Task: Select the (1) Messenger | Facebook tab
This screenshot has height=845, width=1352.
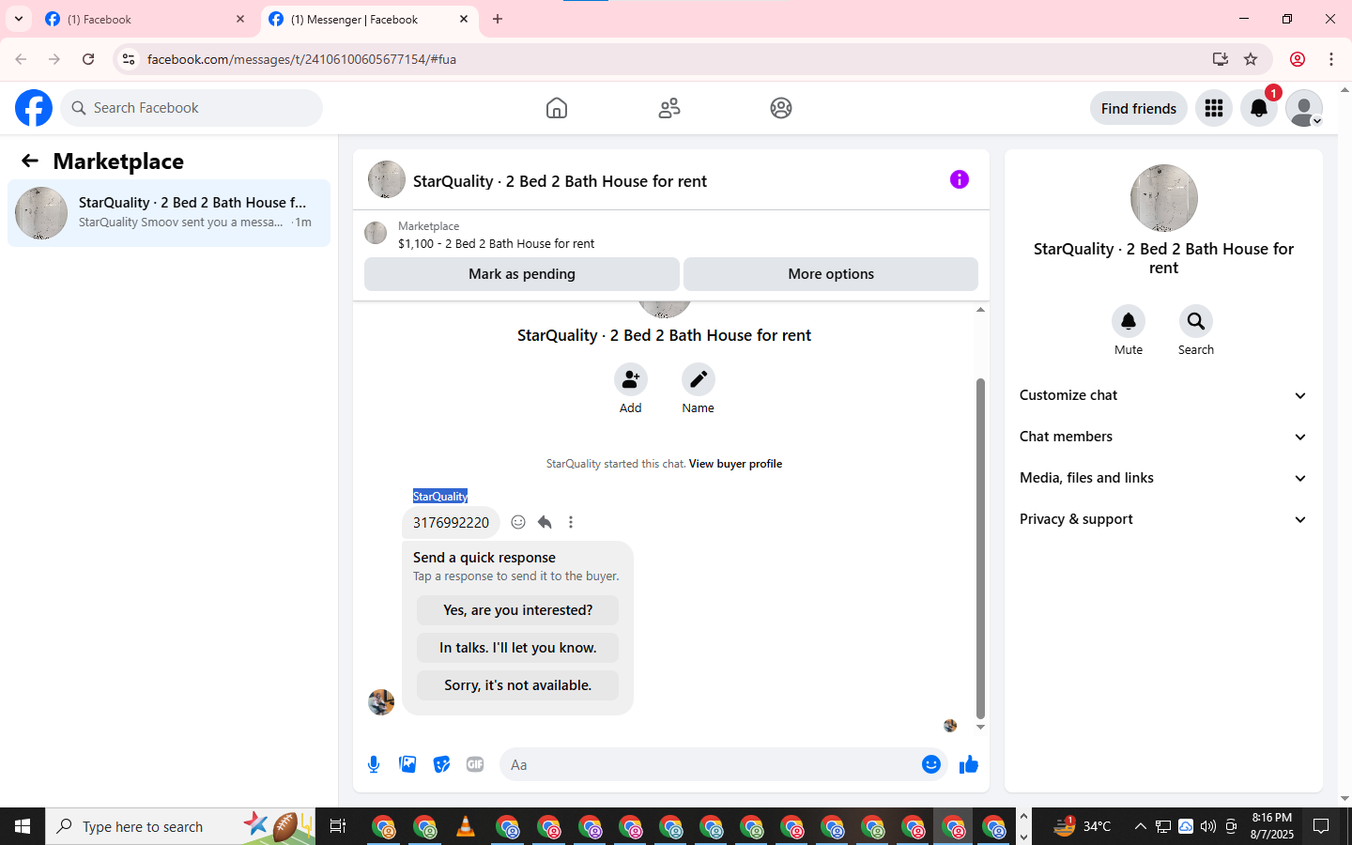Action: (369, 19)
